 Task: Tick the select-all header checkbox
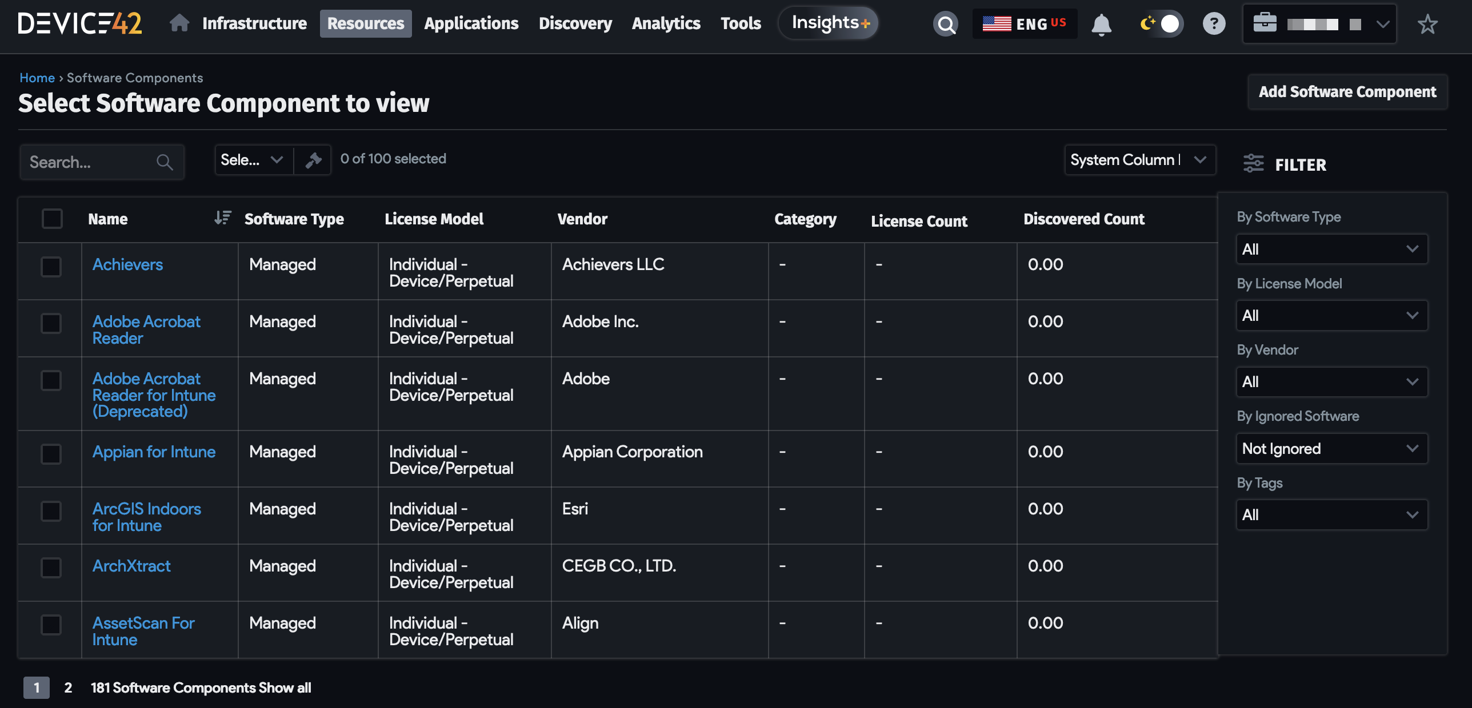point(52,219)
